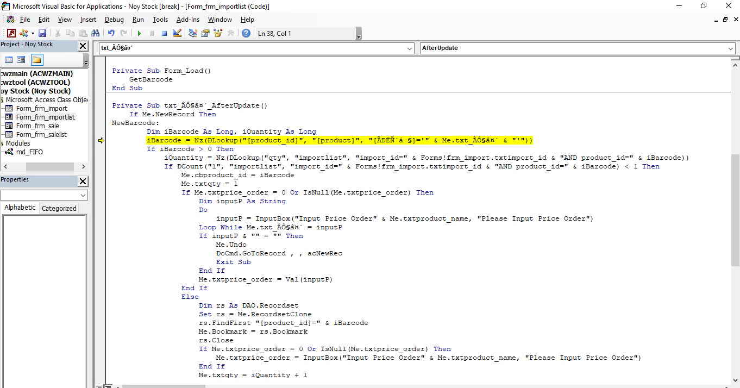
Task: Restore the inner code window
Action: [x=725, y=20]
